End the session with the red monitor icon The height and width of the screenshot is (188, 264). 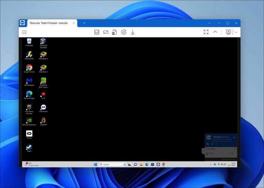(x=229, y=32)
